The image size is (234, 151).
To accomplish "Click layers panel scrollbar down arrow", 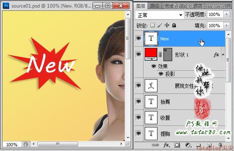I will (x=228, y=139).
